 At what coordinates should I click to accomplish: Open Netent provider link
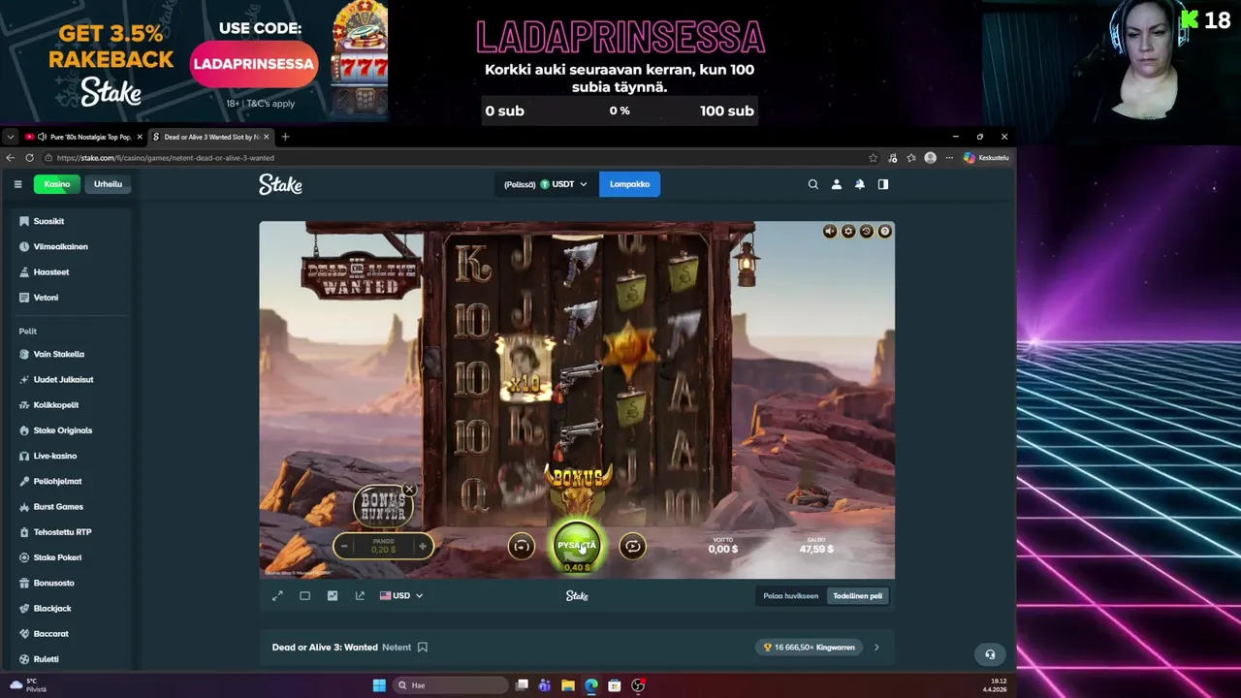(397, 647)
